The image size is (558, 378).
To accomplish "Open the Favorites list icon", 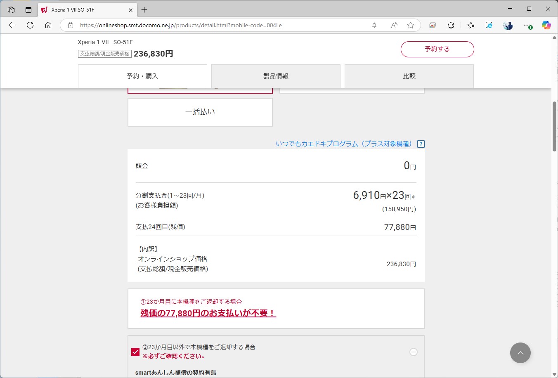I will 471,25.
